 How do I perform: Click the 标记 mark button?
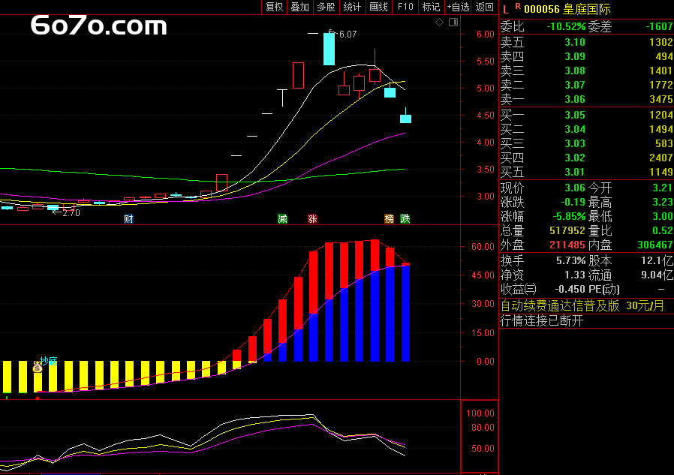(x=431, y=7)
